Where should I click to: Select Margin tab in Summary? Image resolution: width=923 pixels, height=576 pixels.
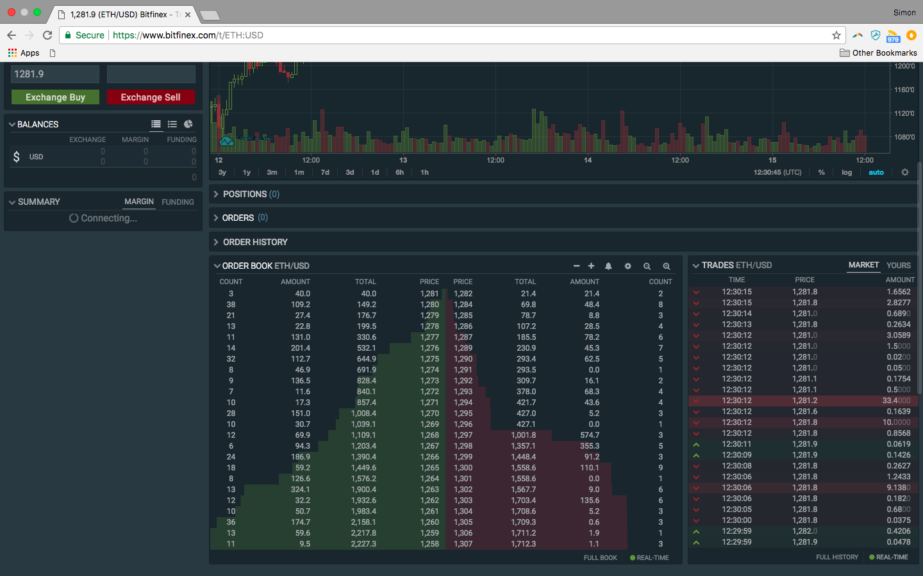139,202
